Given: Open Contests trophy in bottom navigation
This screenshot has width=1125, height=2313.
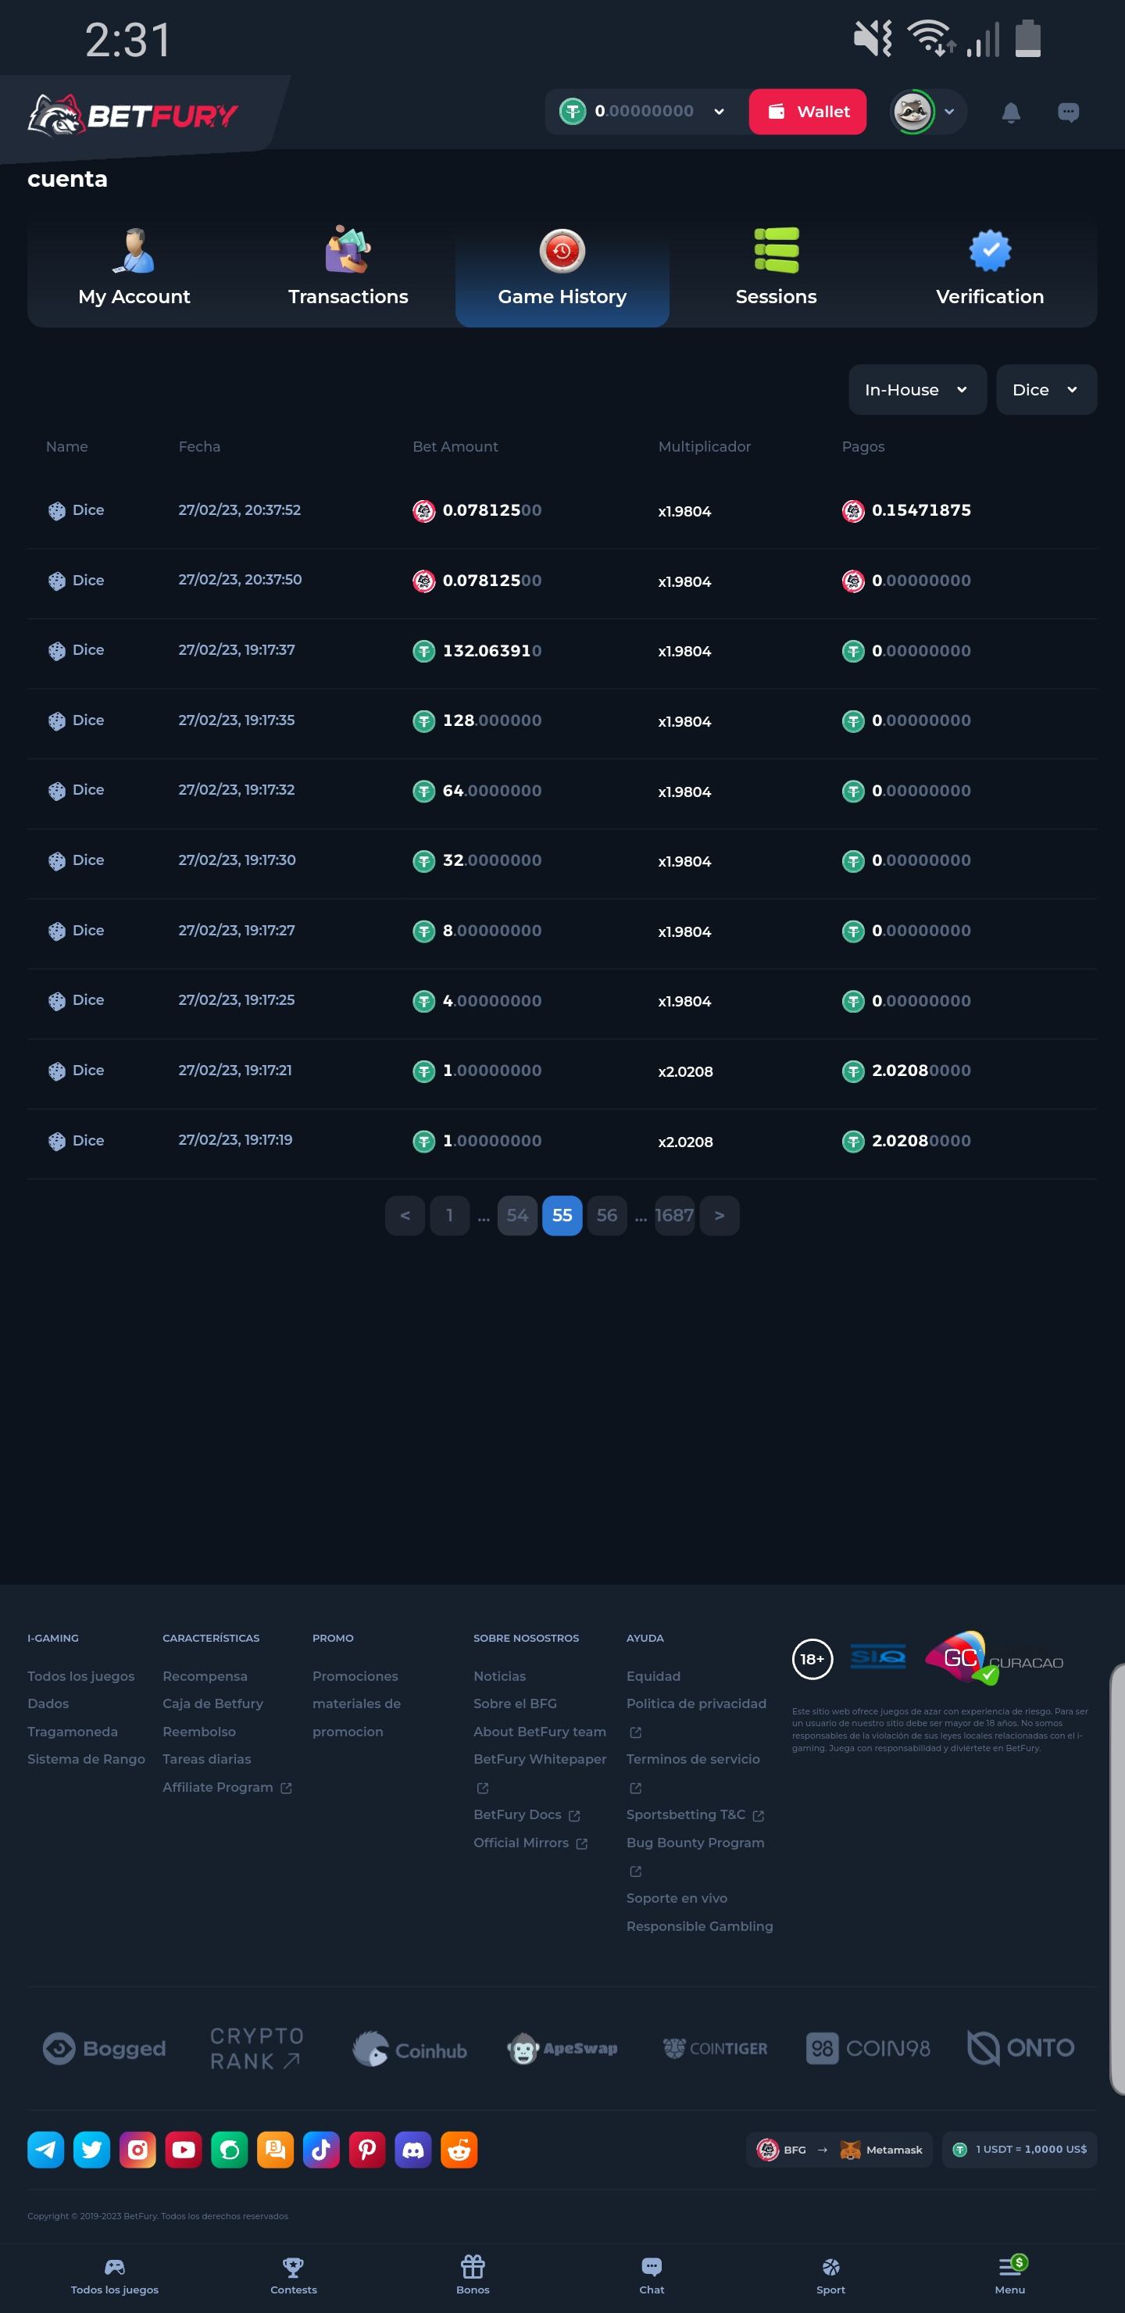Looking at the screenshot, I should click(x=294, y=2273).
